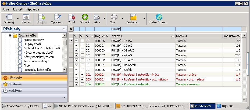Open the Nastav settings tool
250x110 pixels.
[x=26, y=17]
